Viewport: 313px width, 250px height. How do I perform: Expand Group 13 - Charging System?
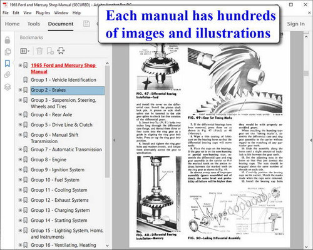click(20, 210)
